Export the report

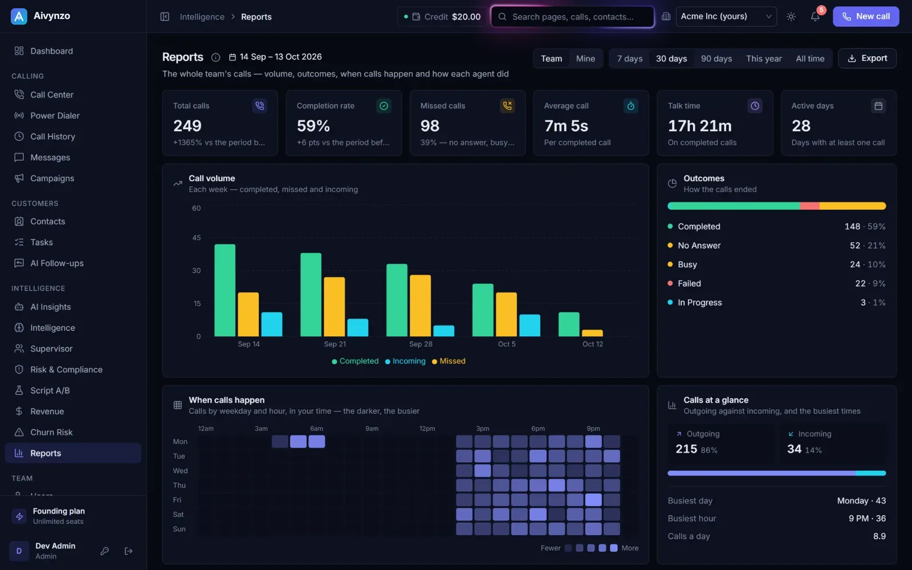[867, 58]
